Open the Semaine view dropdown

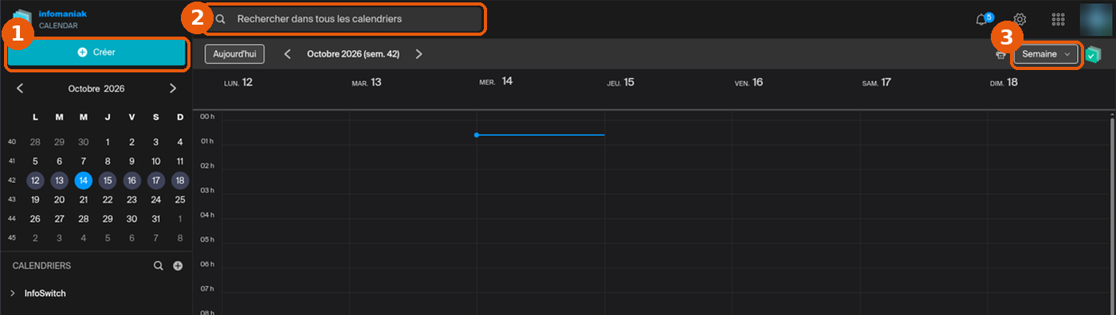point(1046,54)
